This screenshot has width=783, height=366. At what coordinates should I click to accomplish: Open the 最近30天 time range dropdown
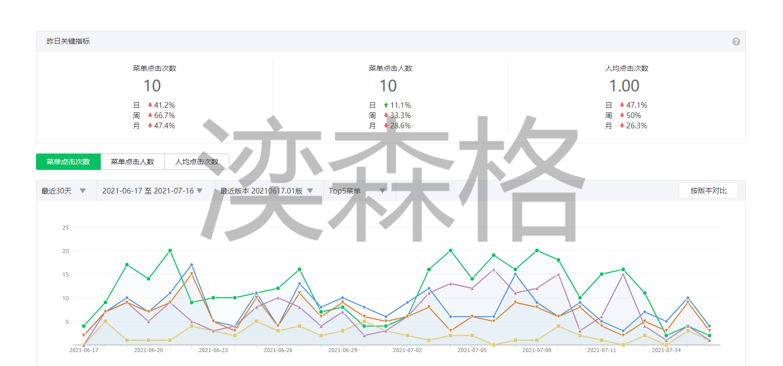[x=64, y=191]
